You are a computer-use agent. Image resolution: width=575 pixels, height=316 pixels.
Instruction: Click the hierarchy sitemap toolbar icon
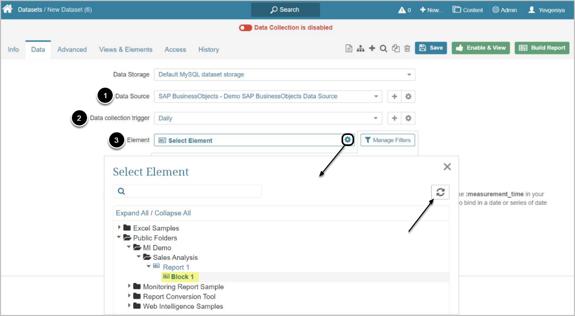tap(360, 48)
